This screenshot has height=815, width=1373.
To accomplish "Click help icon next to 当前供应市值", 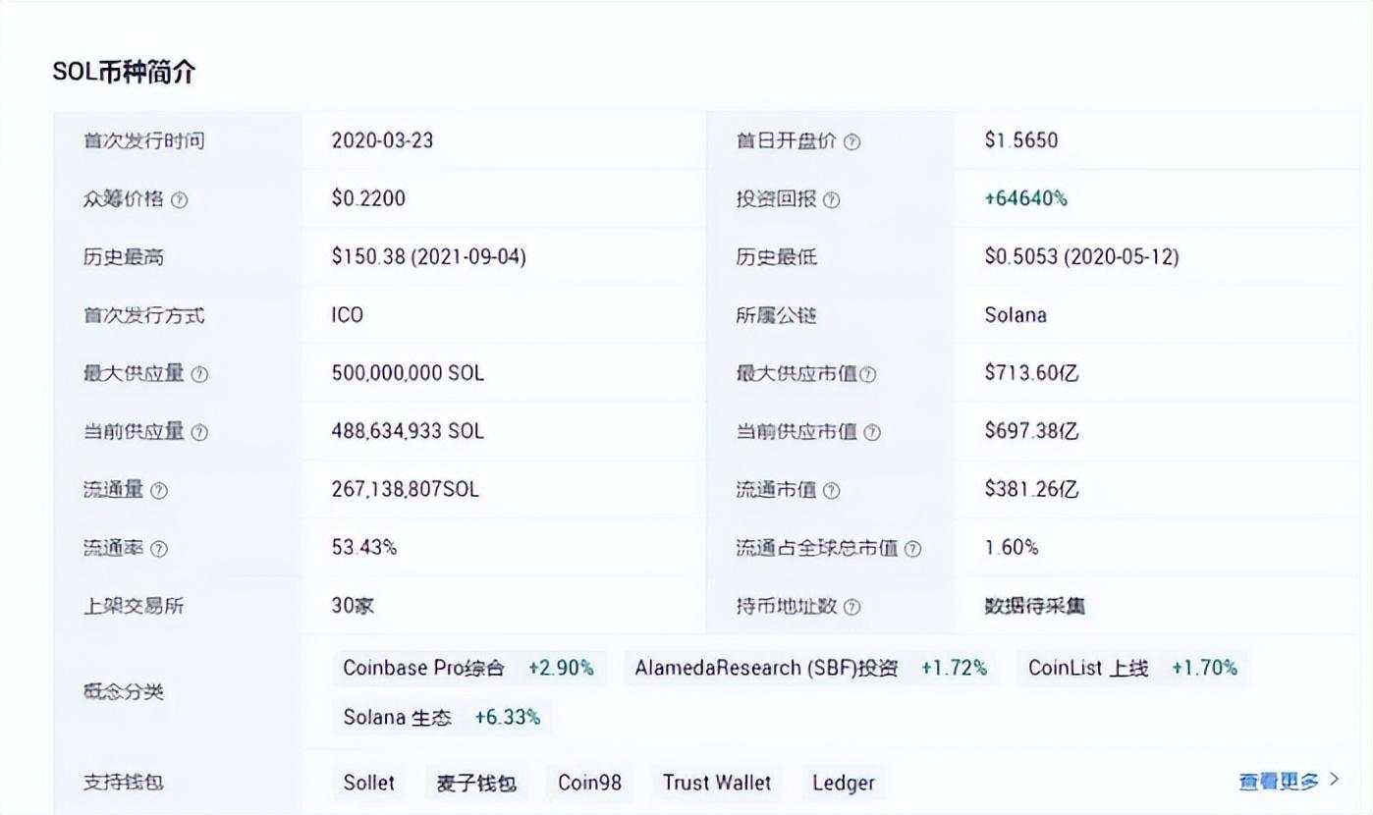I will click(871, 432).
